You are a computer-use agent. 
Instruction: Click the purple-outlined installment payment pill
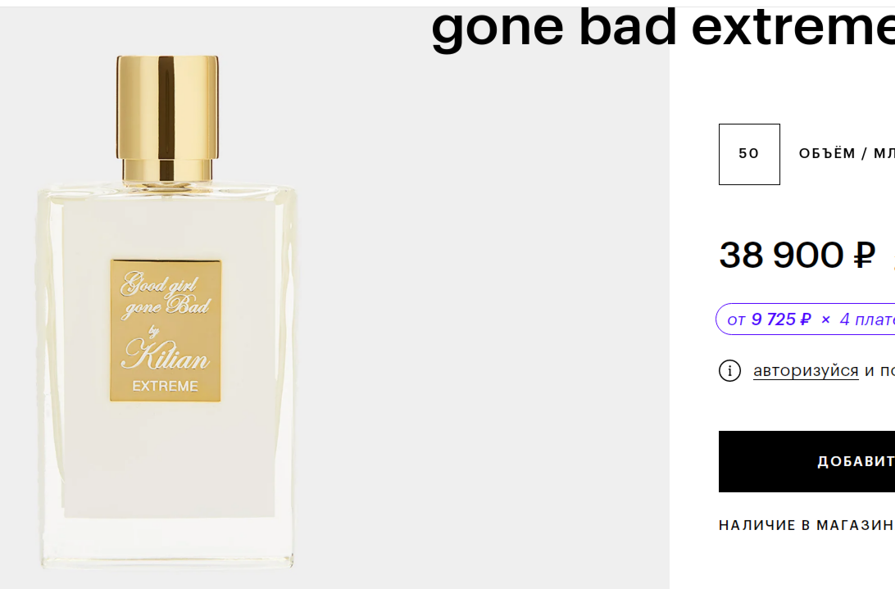pyautogui.click(x=806, y=319)
